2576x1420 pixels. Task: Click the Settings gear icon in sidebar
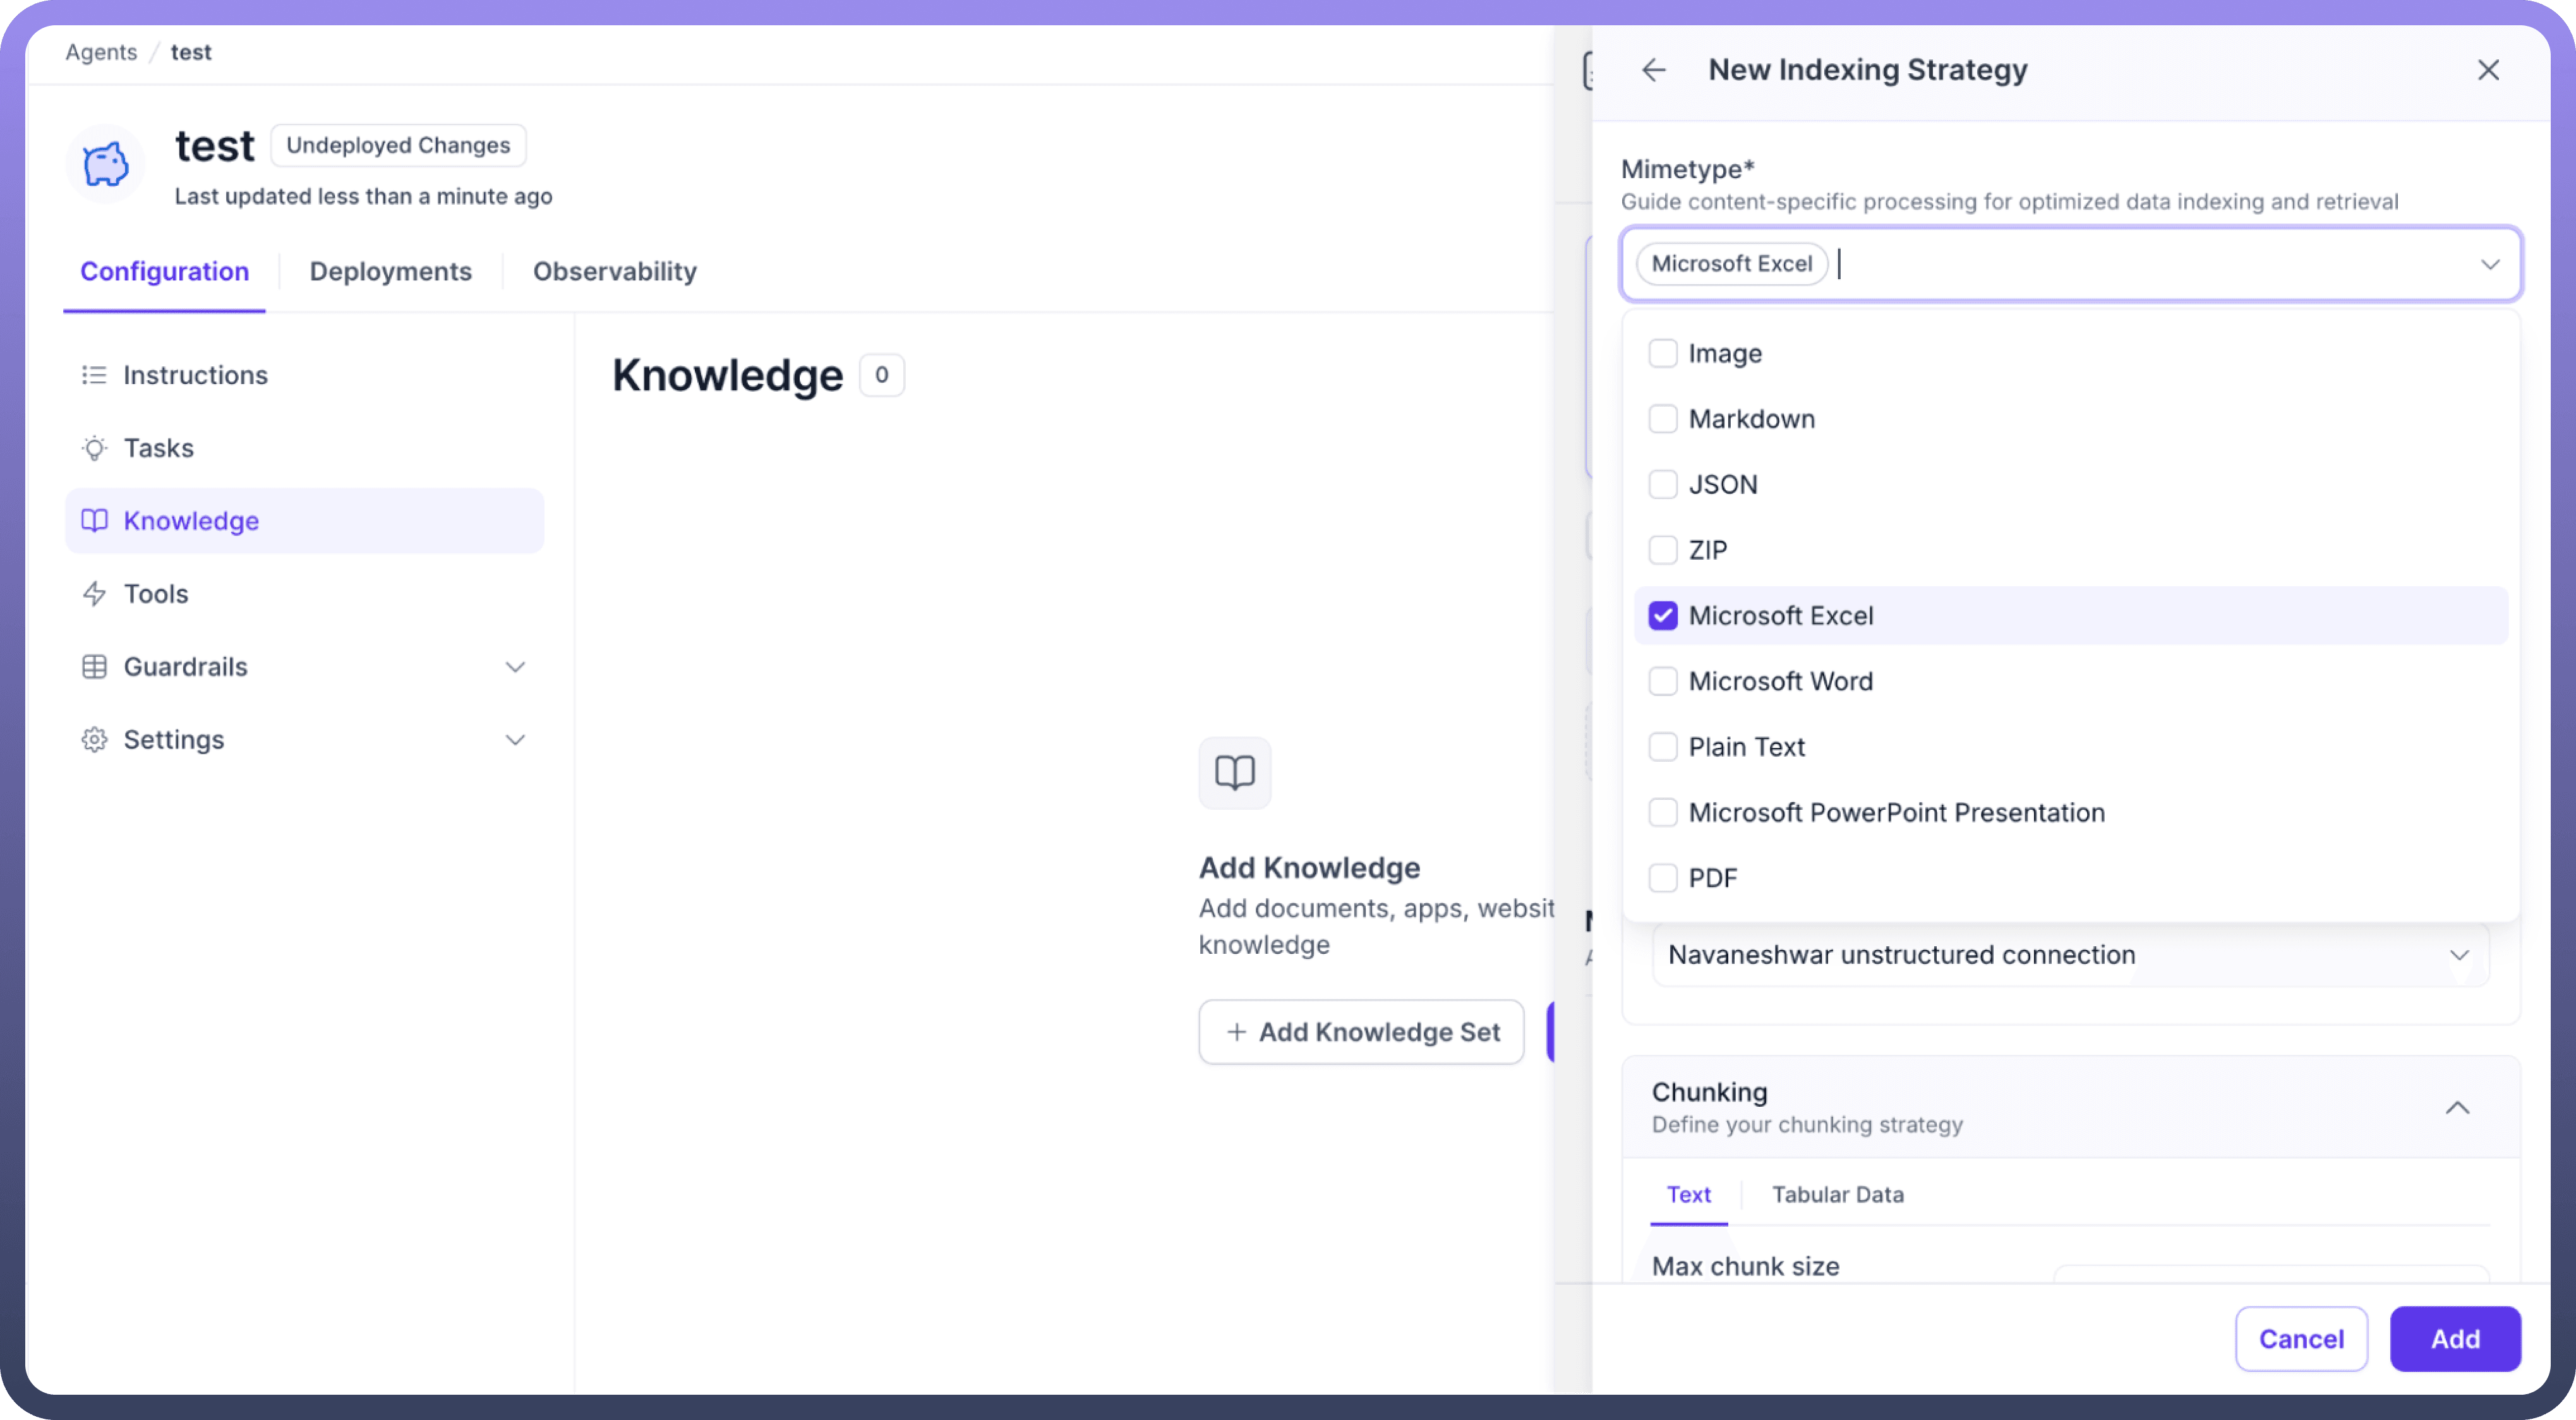pyautogui.click(x=94, y=740)
